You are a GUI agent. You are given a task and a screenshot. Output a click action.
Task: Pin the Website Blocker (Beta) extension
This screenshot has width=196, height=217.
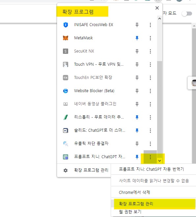pyautogui.click(x=137, y=91)
